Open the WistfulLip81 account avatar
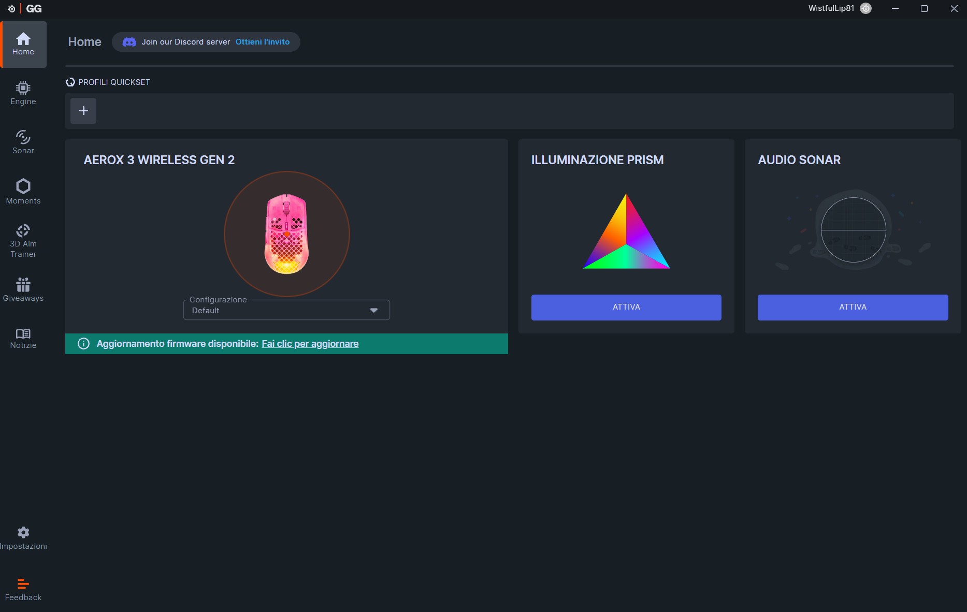This screenshot has height=612, width=967. (865, 8)
